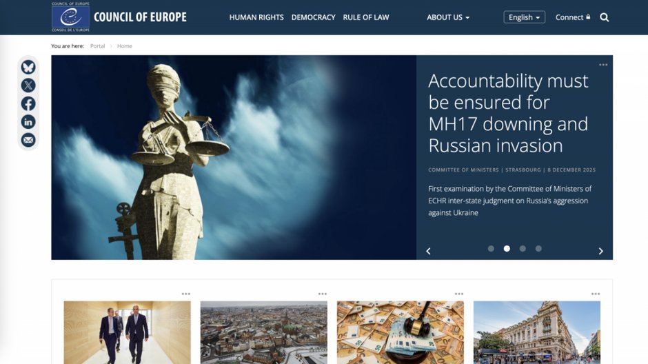
Task: Click the Portal breadcrumb link
Action: [x=97, y=46]
